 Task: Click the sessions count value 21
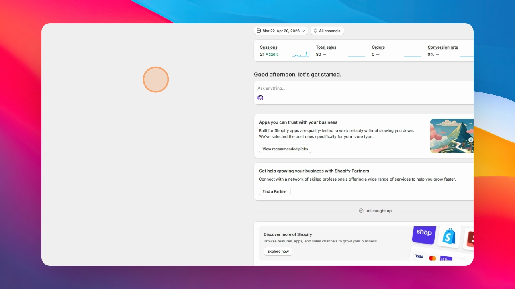click(262, 55)
